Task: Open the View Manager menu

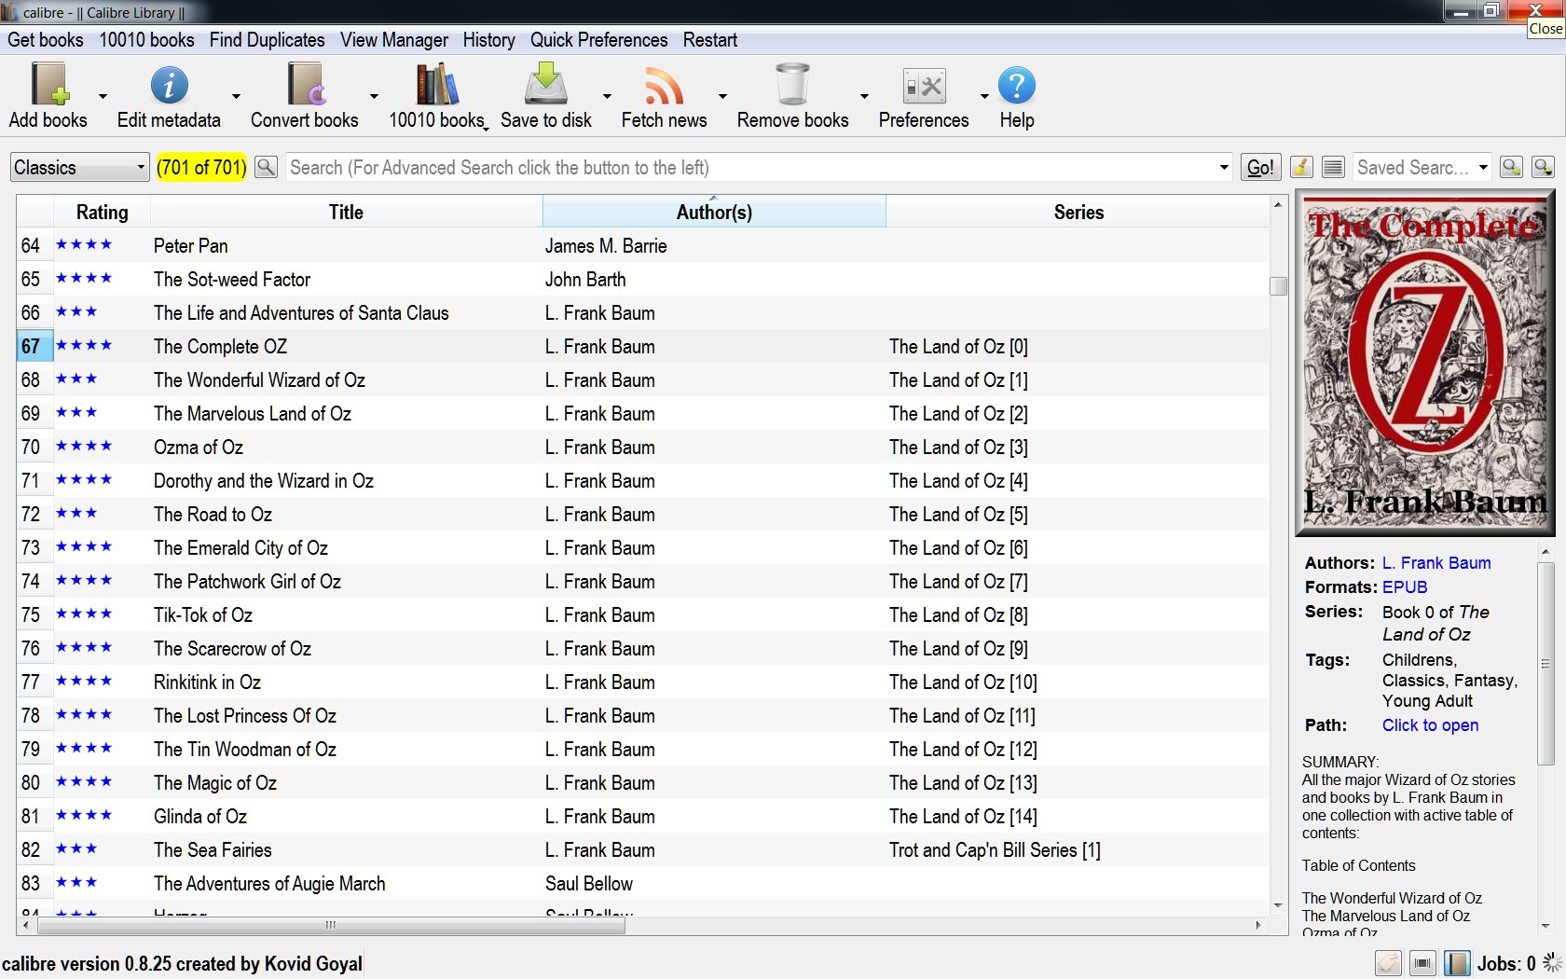Action: pyautogui.click(x=394, y=40)
